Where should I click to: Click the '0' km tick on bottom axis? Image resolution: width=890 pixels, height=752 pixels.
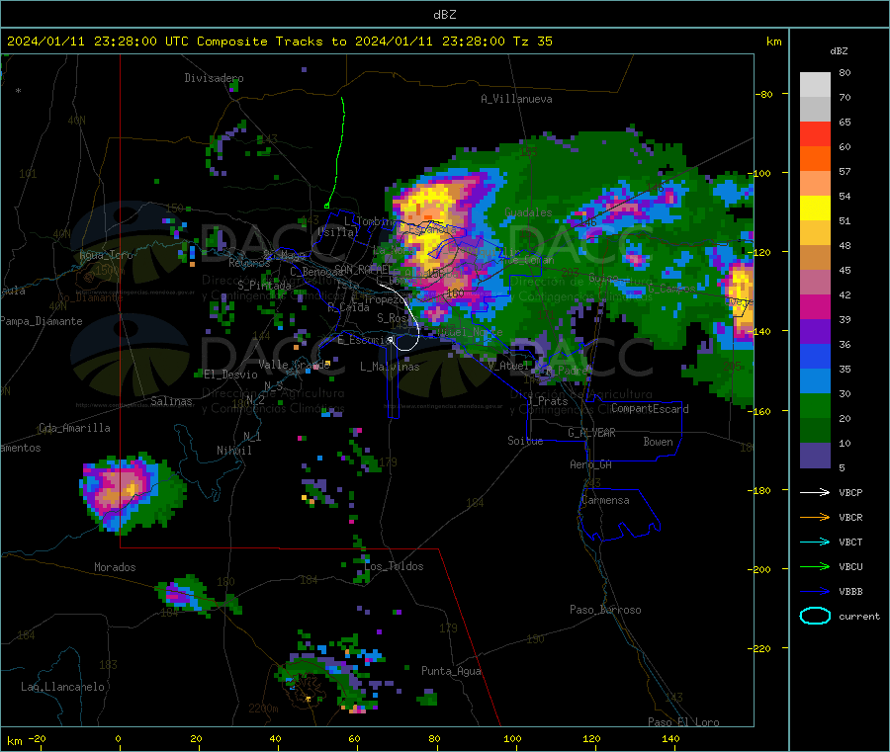click(x=118, y=739)
